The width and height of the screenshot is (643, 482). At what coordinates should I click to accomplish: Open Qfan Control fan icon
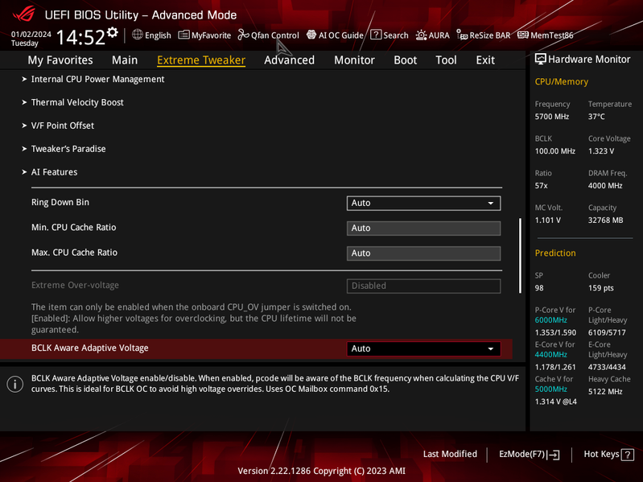coord(244,35)
